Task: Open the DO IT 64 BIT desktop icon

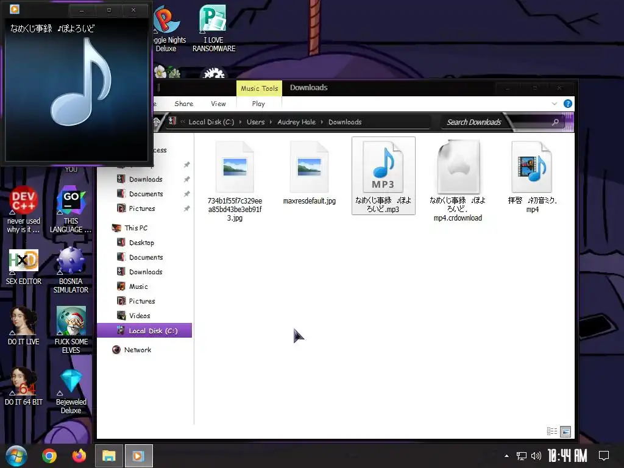Action: [x=24, y=386]
